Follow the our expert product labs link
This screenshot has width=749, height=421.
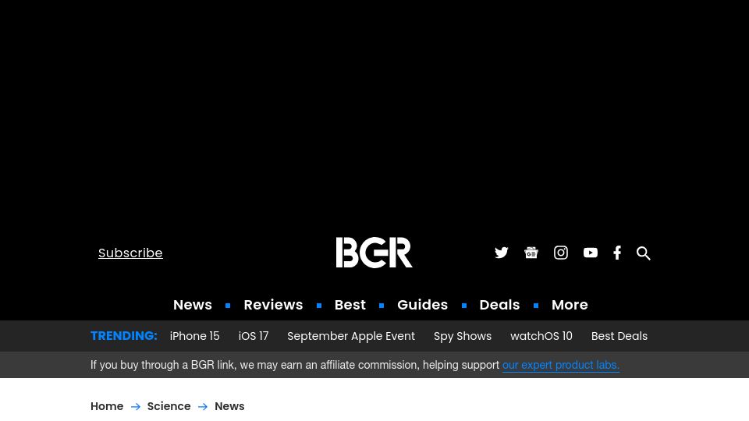[x=561, y=365]
